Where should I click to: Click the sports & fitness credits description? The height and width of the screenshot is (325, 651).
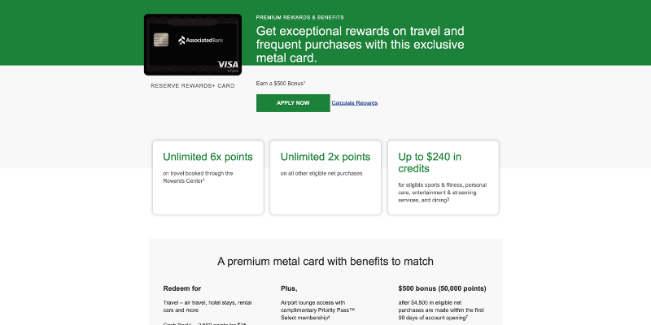pyautogui.click(x=442, y=192)
